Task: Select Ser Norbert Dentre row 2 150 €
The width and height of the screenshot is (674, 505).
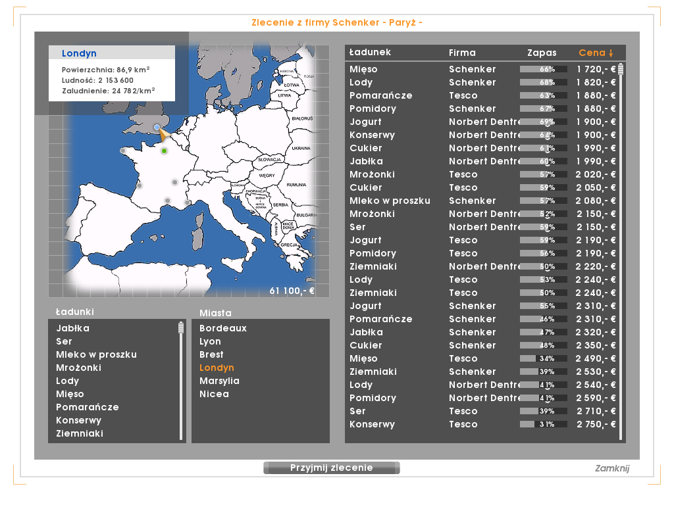Action: [482, 227]
